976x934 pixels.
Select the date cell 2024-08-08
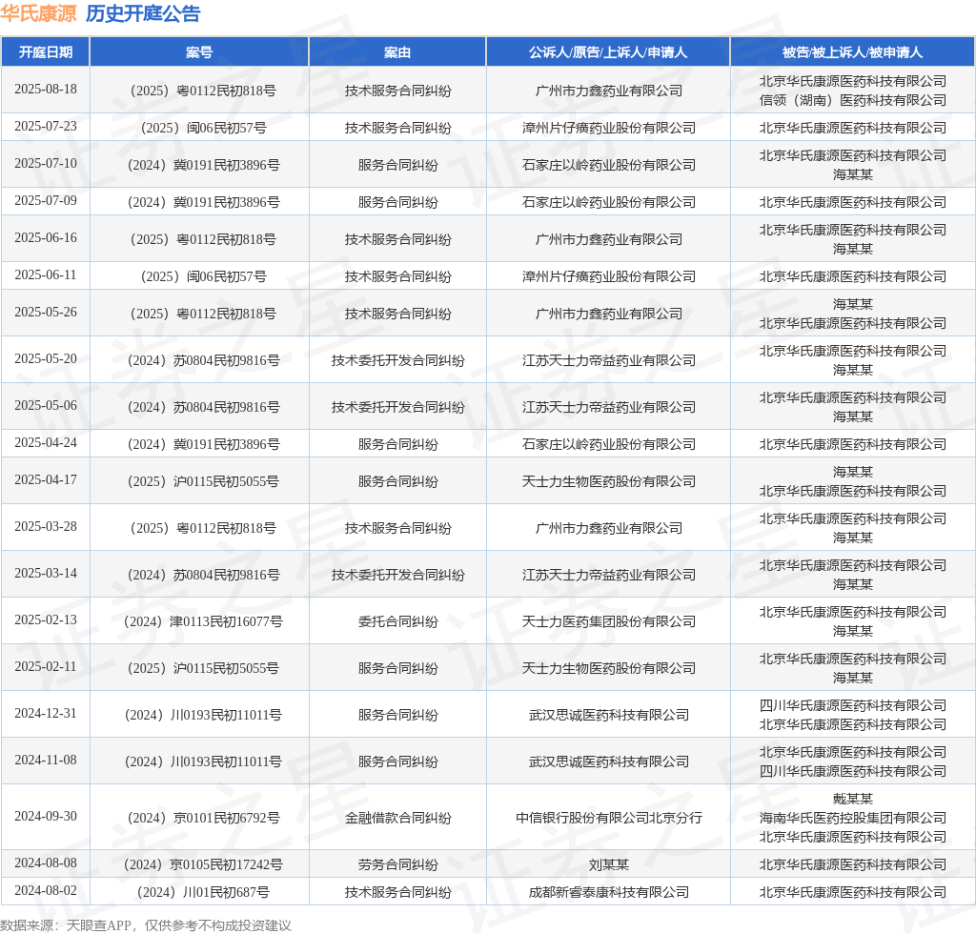point(46,863)
